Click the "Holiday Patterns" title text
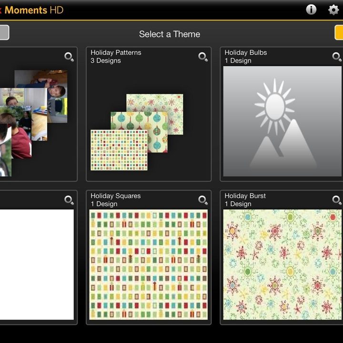The width and height of the screenshot is (343, 343). (x=116, y=52)
